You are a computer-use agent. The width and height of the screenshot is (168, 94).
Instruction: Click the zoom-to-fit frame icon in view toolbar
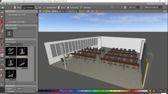(88, 11)
